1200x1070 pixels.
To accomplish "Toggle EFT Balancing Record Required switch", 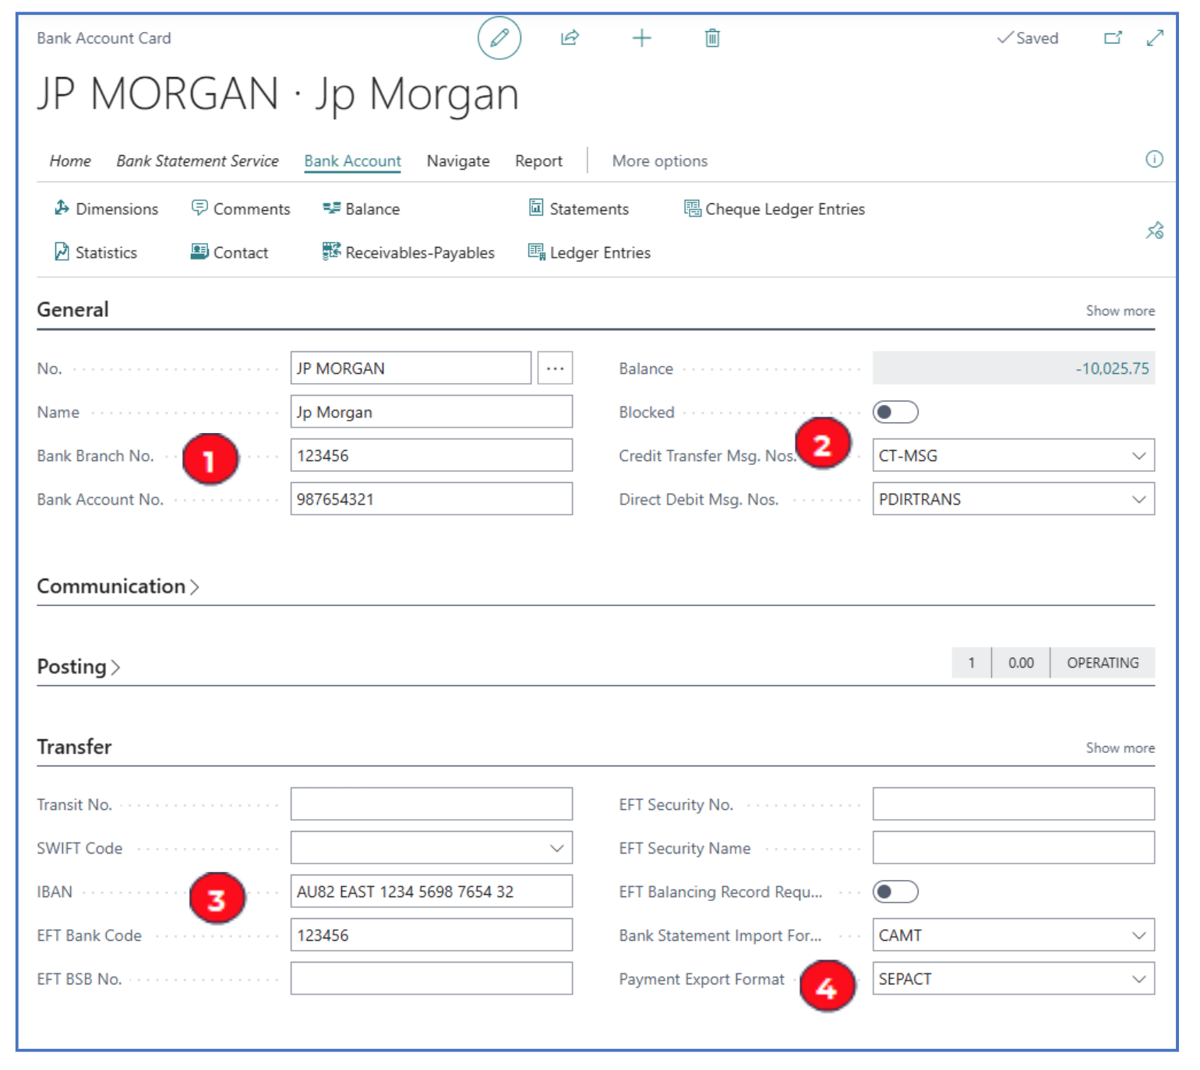I will pyautogui.click(x=895, y=892).
